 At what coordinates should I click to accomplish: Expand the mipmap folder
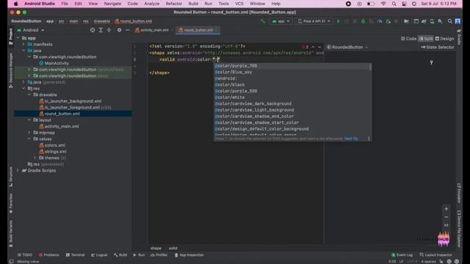click(29, 133)
